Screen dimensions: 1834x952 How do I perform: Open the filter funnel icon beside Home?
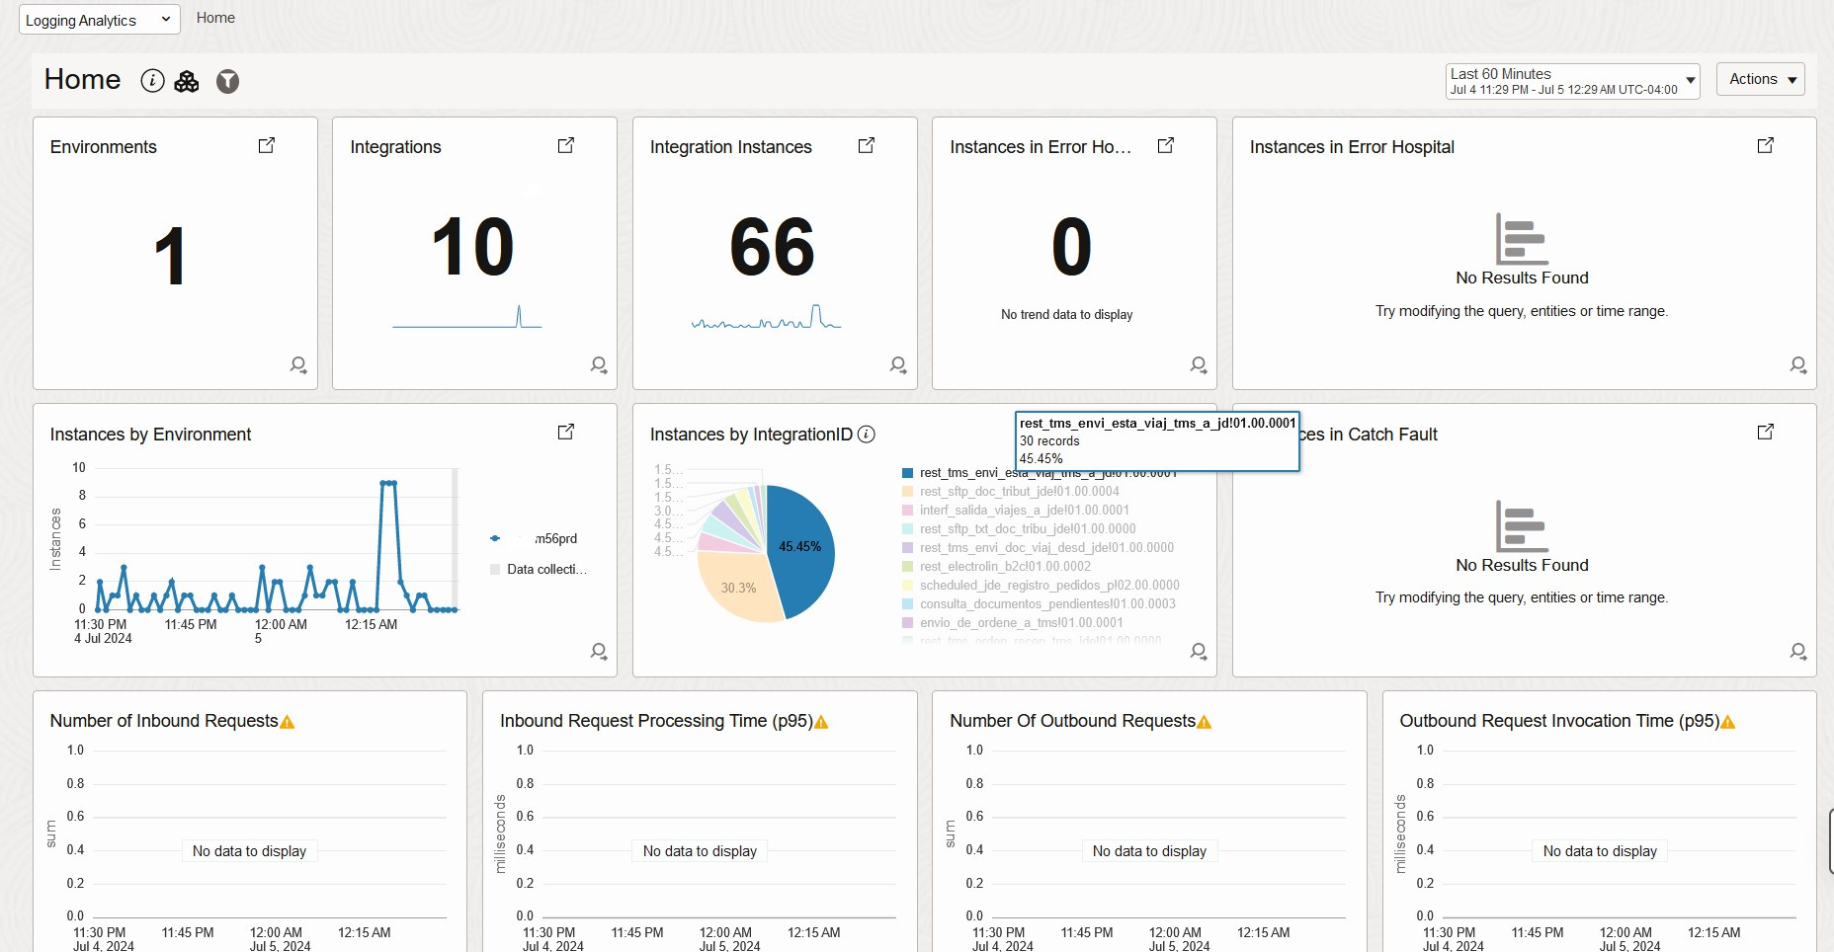tap(228, 81)
